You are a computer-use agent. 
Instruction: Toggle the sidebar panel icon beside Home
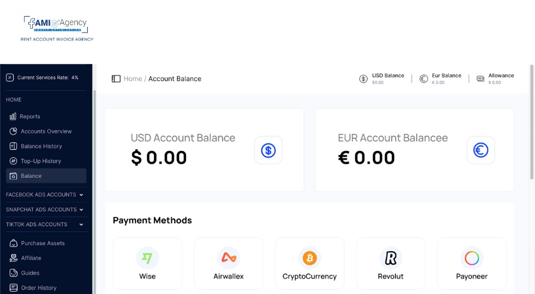coord(116,79)
